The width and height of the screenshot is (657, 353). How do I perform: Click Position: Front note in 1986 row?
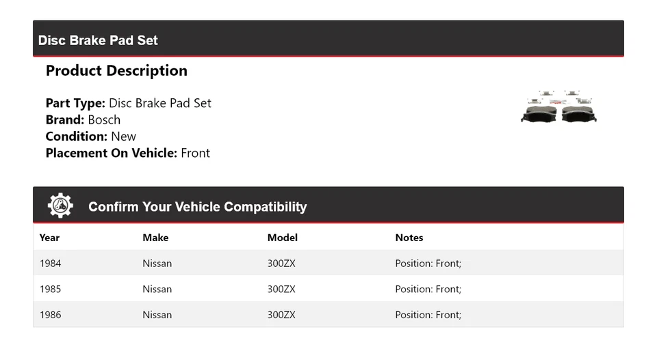point(428,315)
